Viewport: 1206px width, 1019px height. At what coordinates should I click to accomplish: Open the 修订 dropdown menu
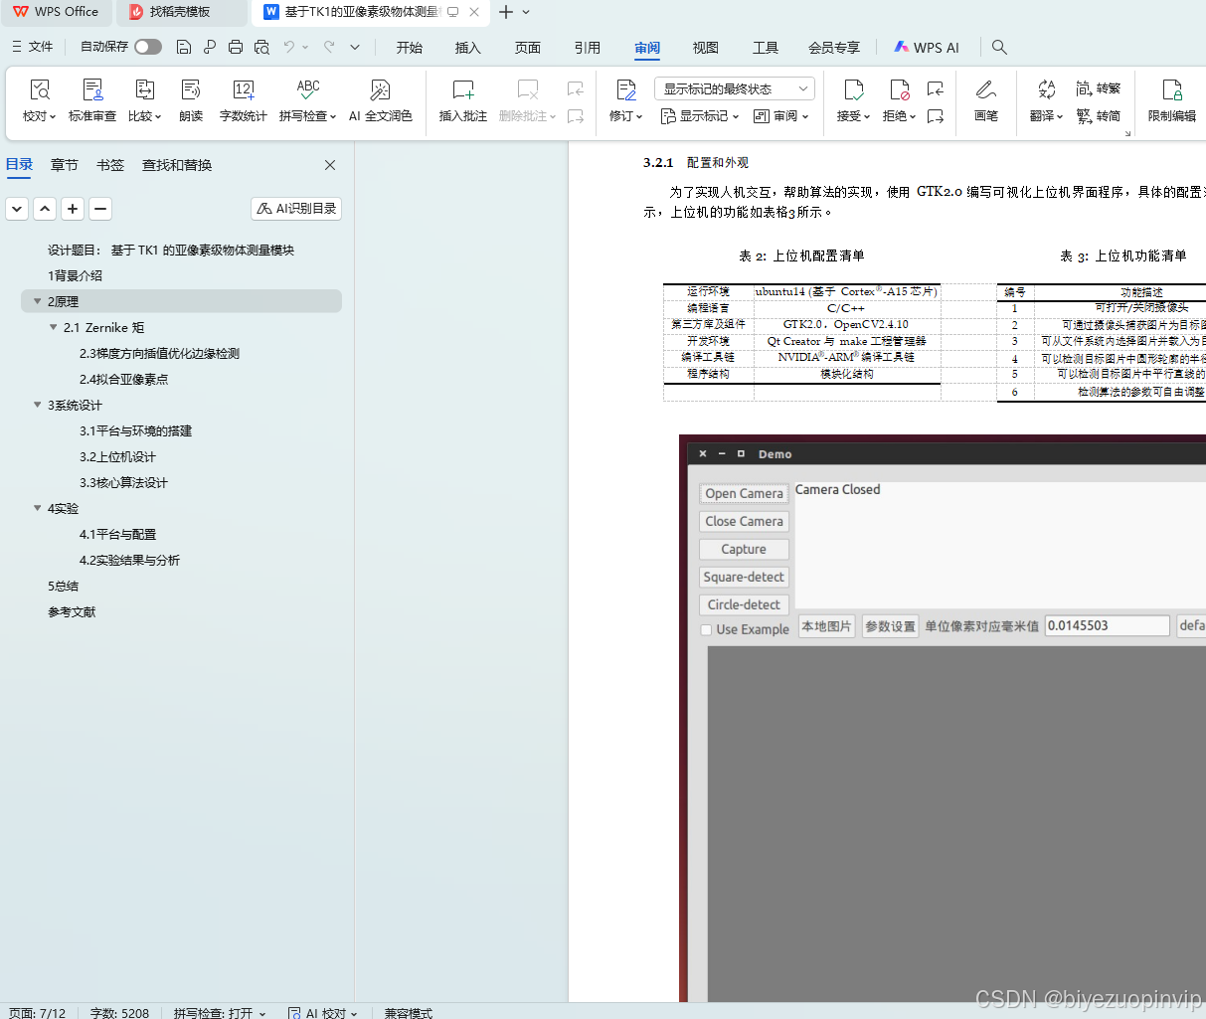coord(625,115)
